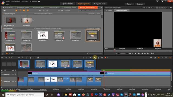
Task: Mute the master row speaker icon
Action: point(15,70)
